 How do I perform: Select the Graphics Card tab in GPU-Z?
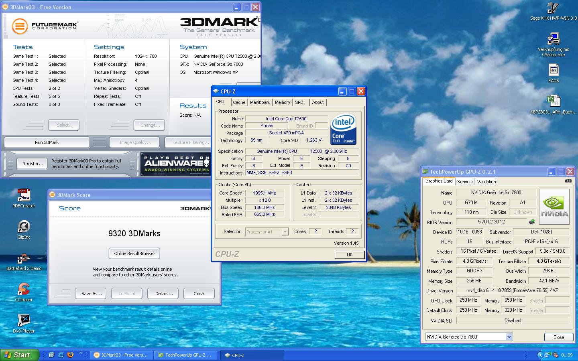coord(439,181)
